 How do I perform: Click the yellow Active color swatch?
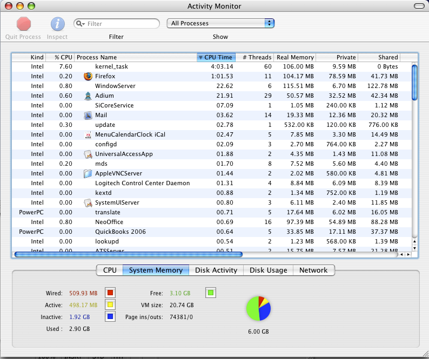pos(110,304)
